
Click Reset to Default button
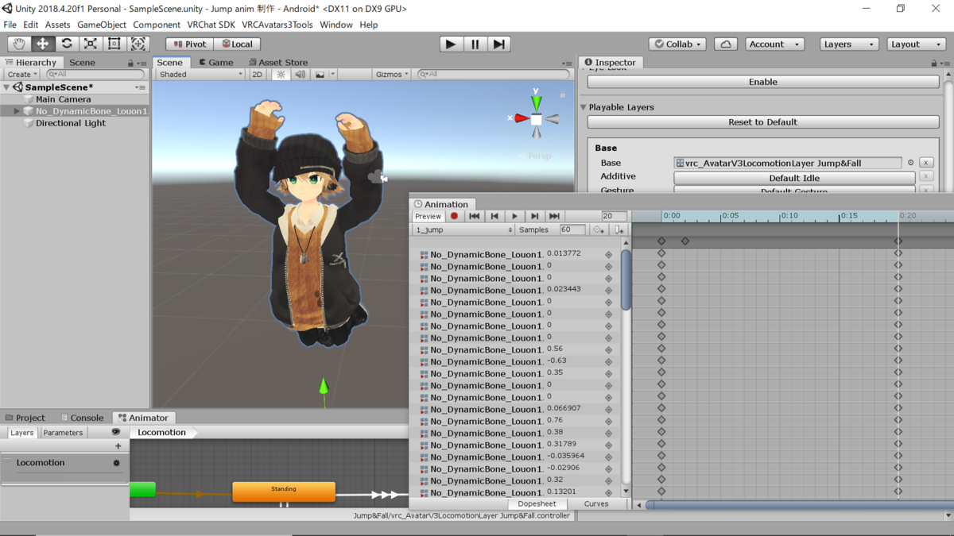(763, 122)
